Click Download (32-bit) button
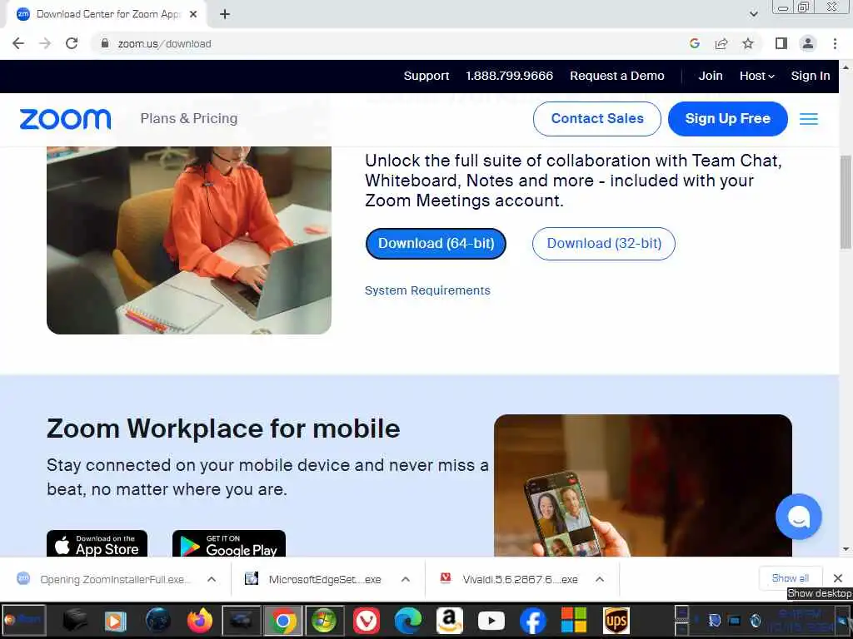Viewport: 853px width, 639px height. (604, 244)
